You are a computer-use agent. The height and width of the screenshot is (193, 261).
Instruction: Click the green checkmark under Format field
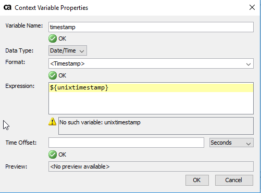[x=53, y=75]
